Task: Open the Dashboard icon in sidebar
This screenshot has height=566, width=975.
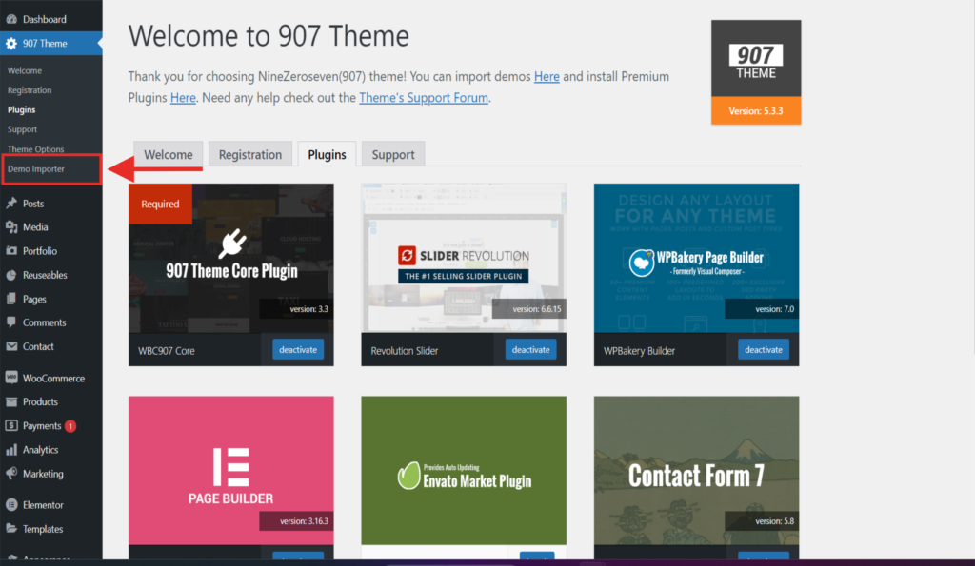Action: tap(11, 19)
